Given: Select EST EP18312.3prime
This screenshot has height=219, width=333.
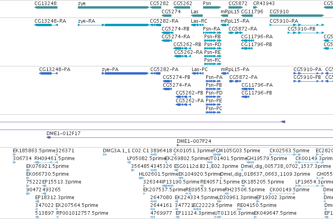Looking at the screenshot, I should coord(54,197).
